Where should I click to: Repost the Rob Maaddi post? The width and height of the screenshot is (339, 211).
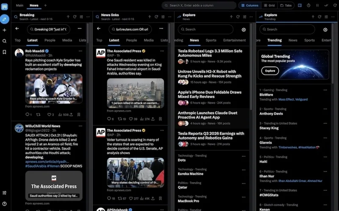click(38, 114)
